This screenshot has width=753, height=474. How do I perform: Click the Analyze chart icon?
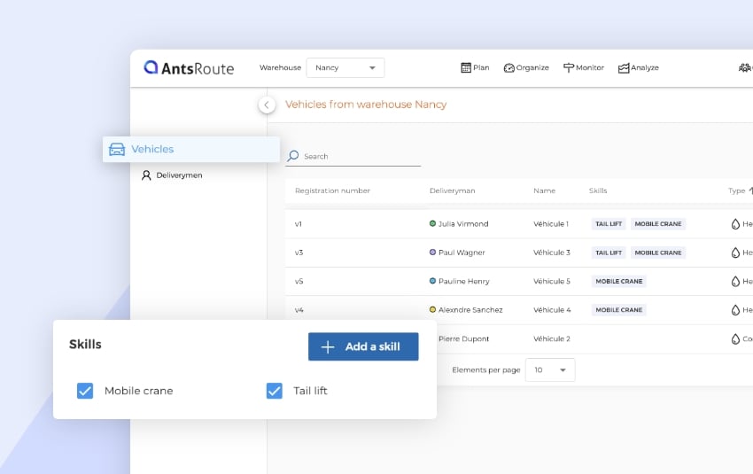pyautogui.click(x=624, y=67)
